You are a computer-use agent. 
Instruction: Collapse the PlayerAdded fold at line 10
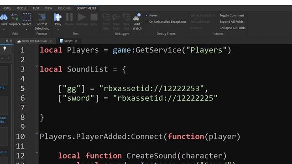pos(36,133)
